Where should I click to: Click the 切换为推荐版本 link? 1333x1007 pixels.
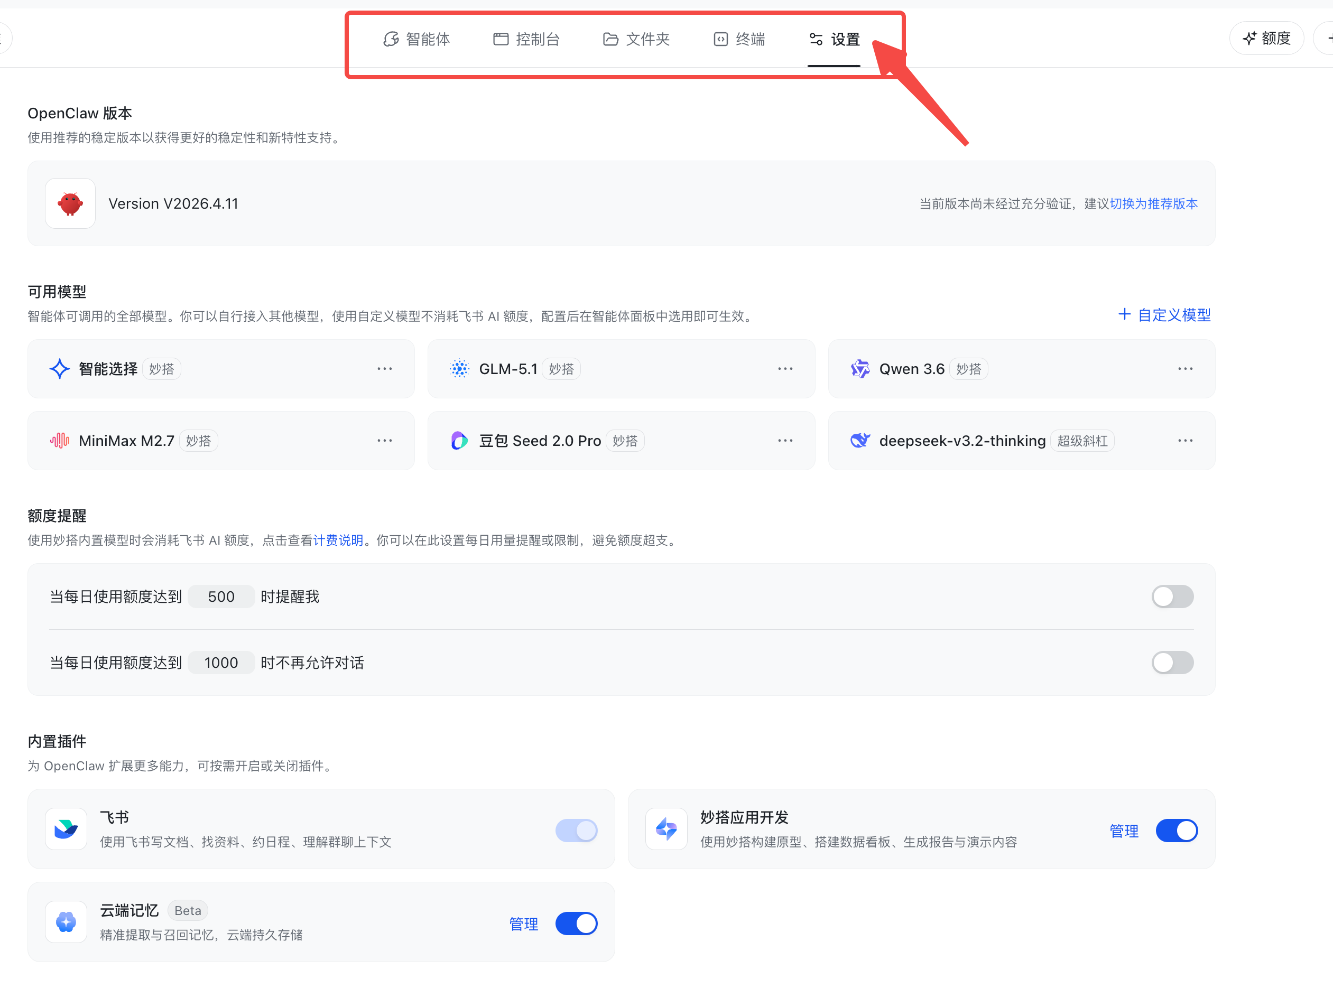[1153, 203]
